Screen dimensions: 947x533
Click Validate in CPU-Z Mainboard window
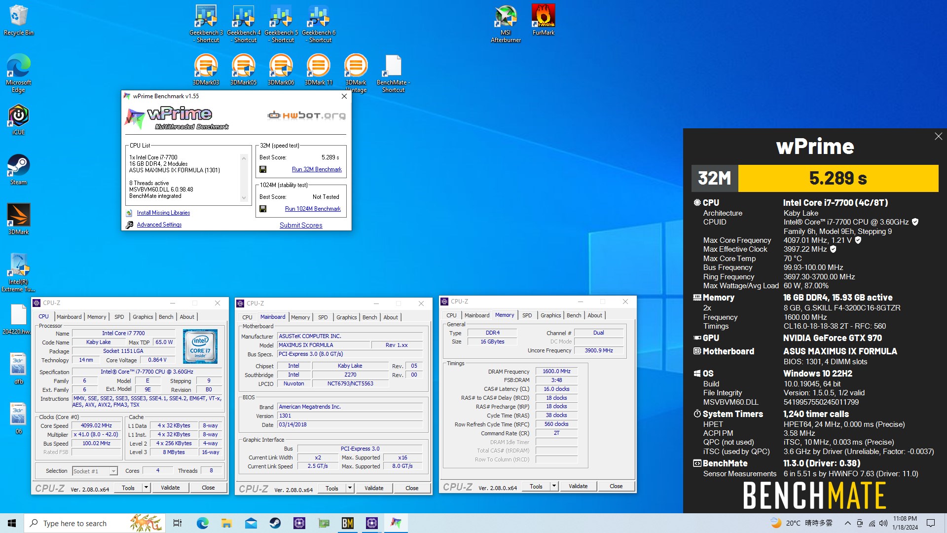click(374, 488)
